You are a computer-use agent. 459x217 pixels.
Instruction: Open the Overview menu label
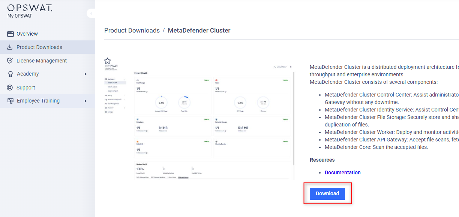coord(27,34)
